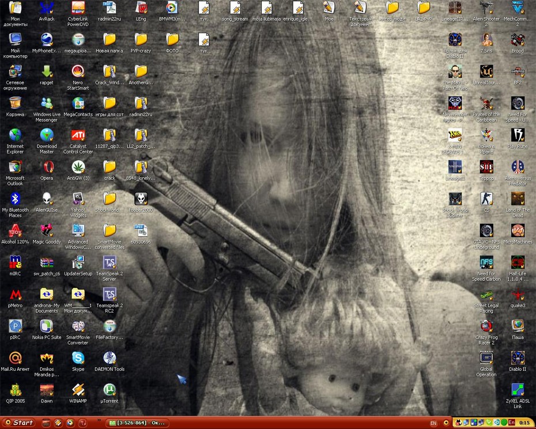Open Diablo II desktop icon
536x429 pixels.
pyautogui.click(x=518, y=362)
